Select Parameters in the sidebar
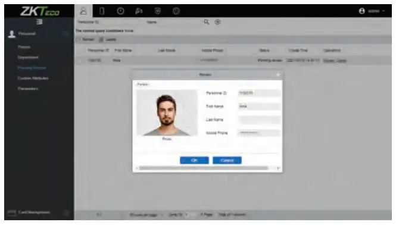 point(28,89)
